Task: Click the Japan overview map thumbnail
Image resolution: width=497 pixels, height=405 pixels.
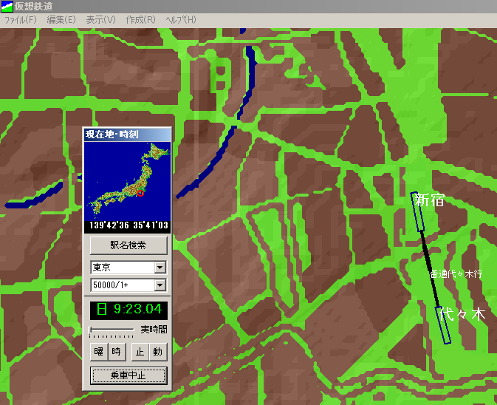Action: (128, 181)
